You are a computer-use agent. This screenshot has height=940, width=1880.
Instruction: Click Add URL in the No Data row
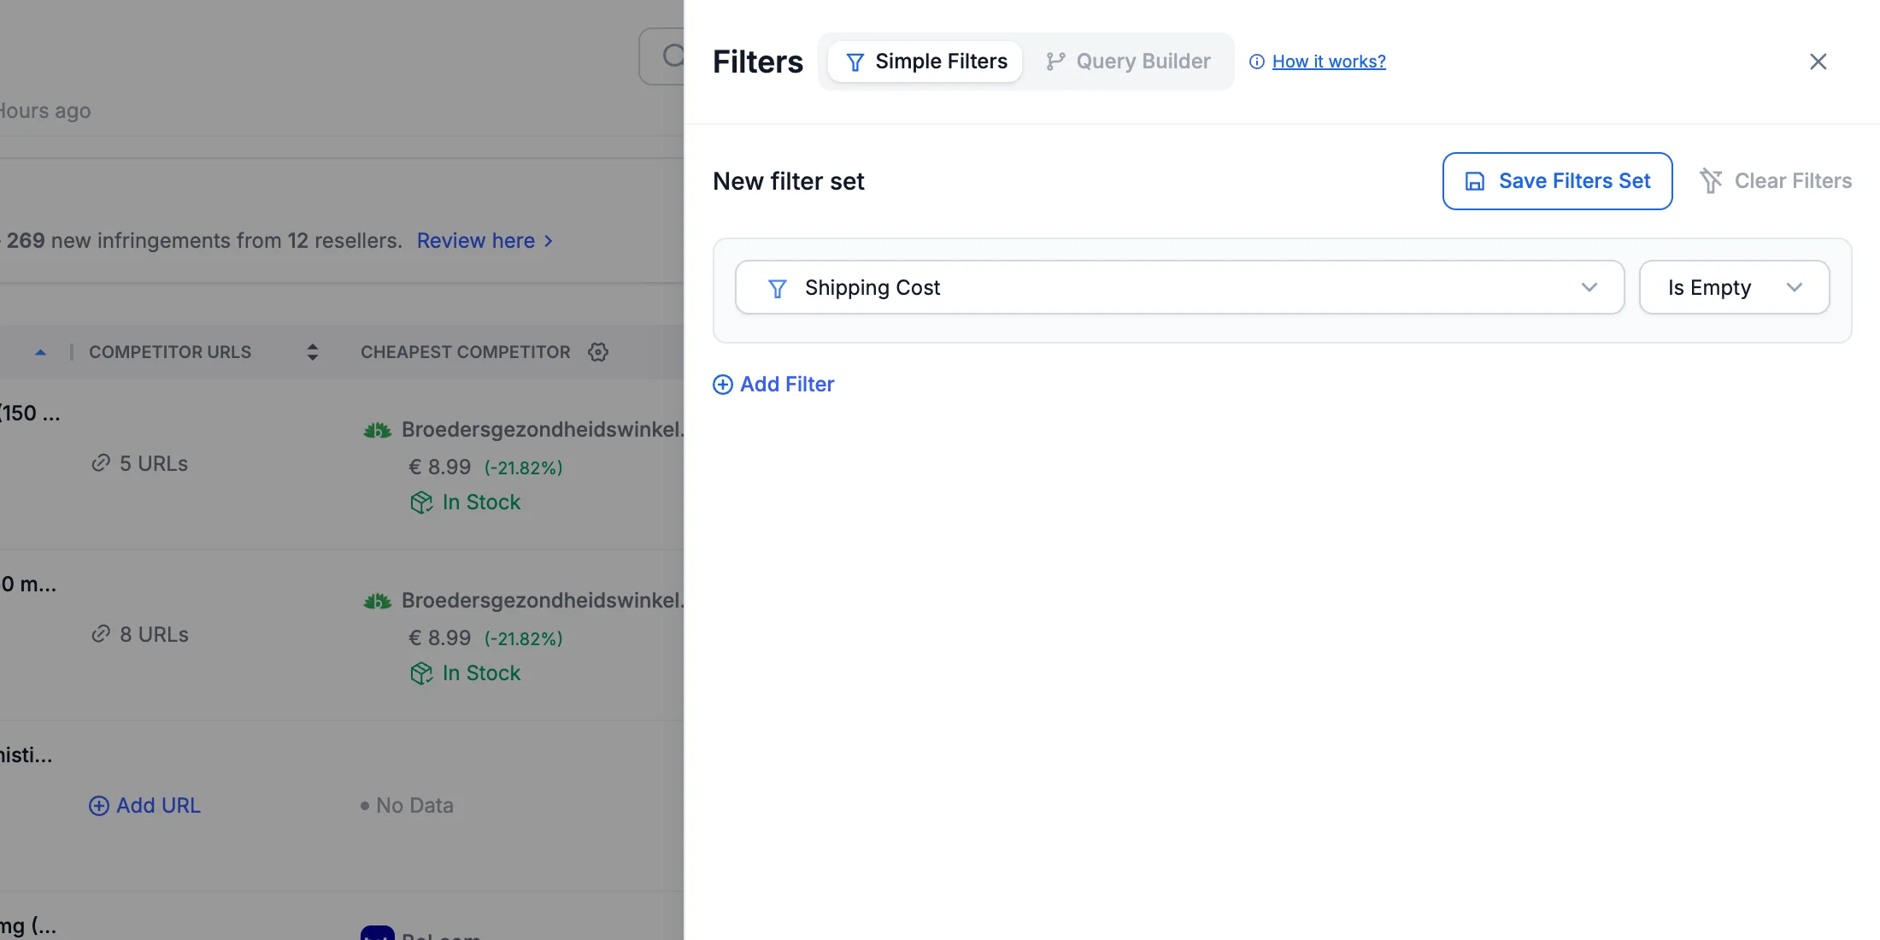(x=144, y=805)
